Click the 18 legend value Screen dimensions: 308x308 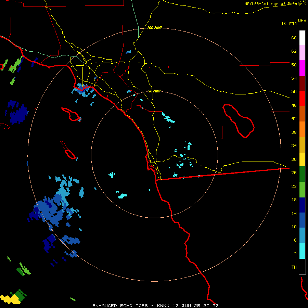pyautogui.click(x=294, y=200)
